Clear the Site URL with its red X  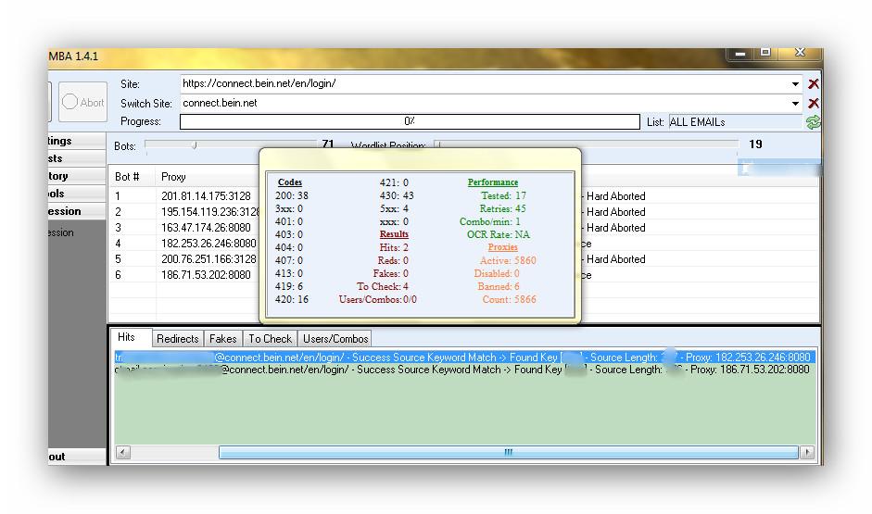point(813,84)
